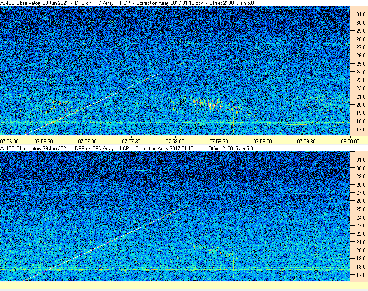The width and height of the screenshot is (368, 291).
Task: Click 27.0 on the RCP frequency axis
Action: pos(361,47)
